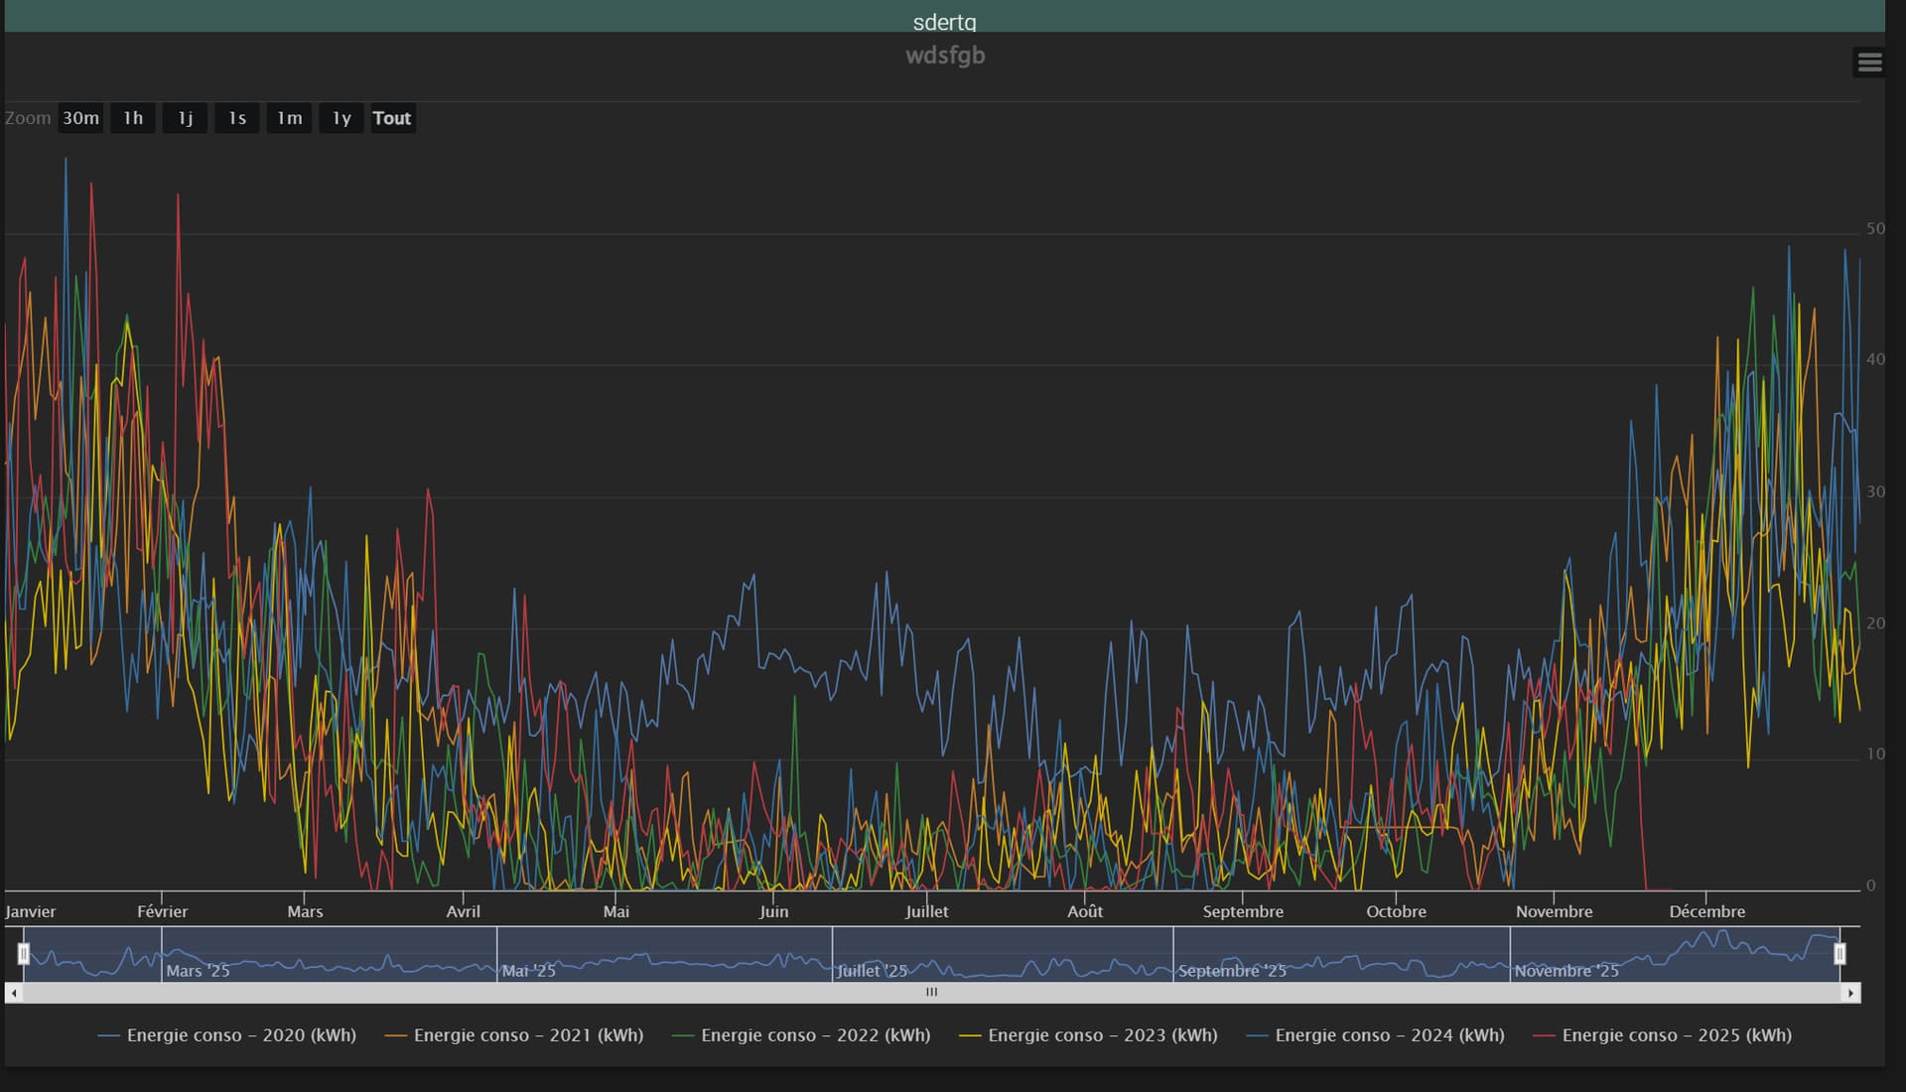Zoom to the 1y range
1906x1092 pixels.
click(341, 118)
